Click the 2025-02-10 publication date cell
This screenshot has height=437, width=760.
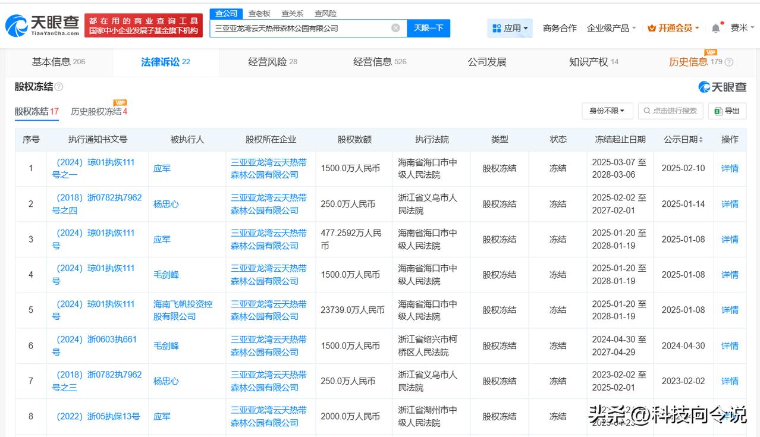[683, 168]
